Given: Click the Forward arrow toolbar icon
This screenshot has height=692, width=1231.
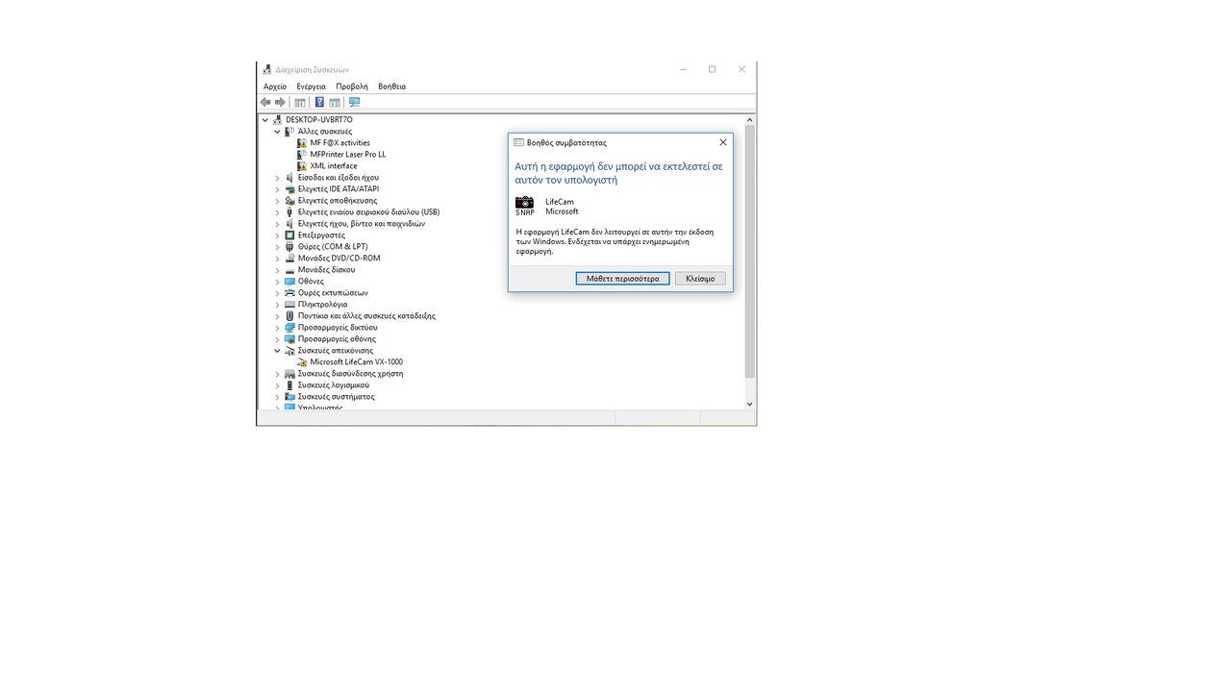Looking at the screenshot, I should [x=280, y=102].
